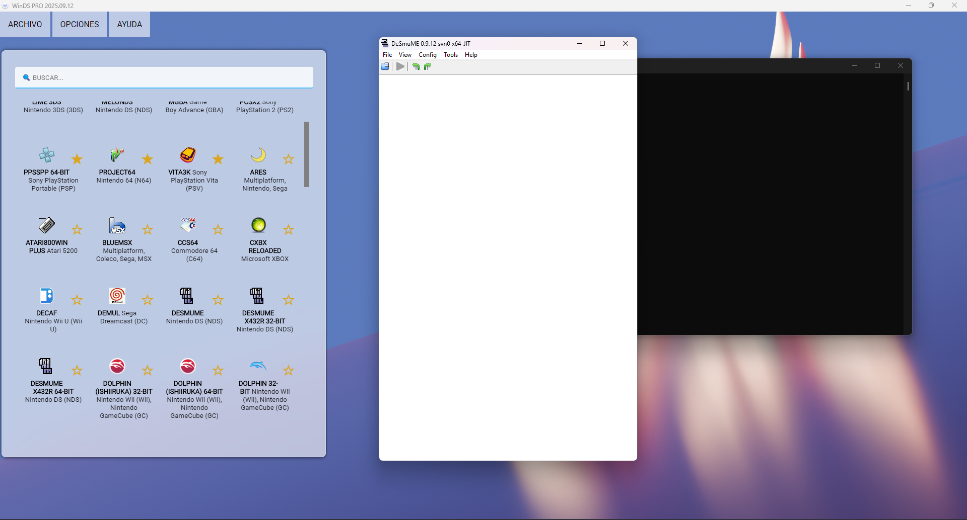Close the black console window
967x520 pixels.
(x=901, y=65)
